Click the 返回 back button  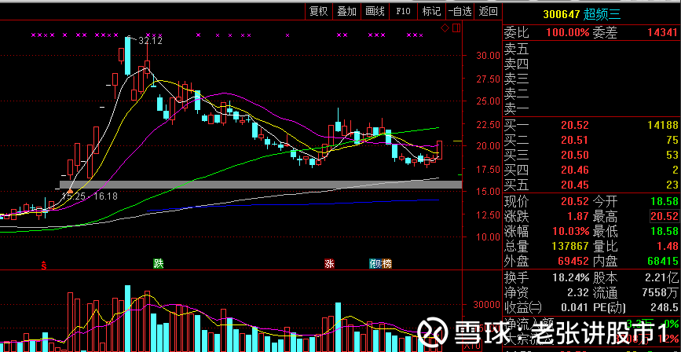[x=488, y=11]
